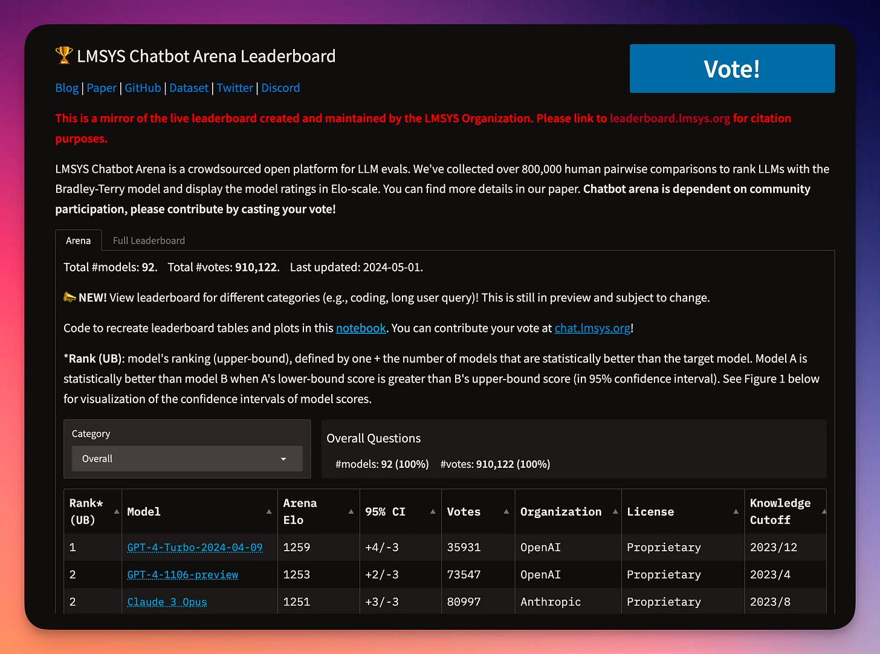Sort by Votes column arrow

click(x=506, y=511)
